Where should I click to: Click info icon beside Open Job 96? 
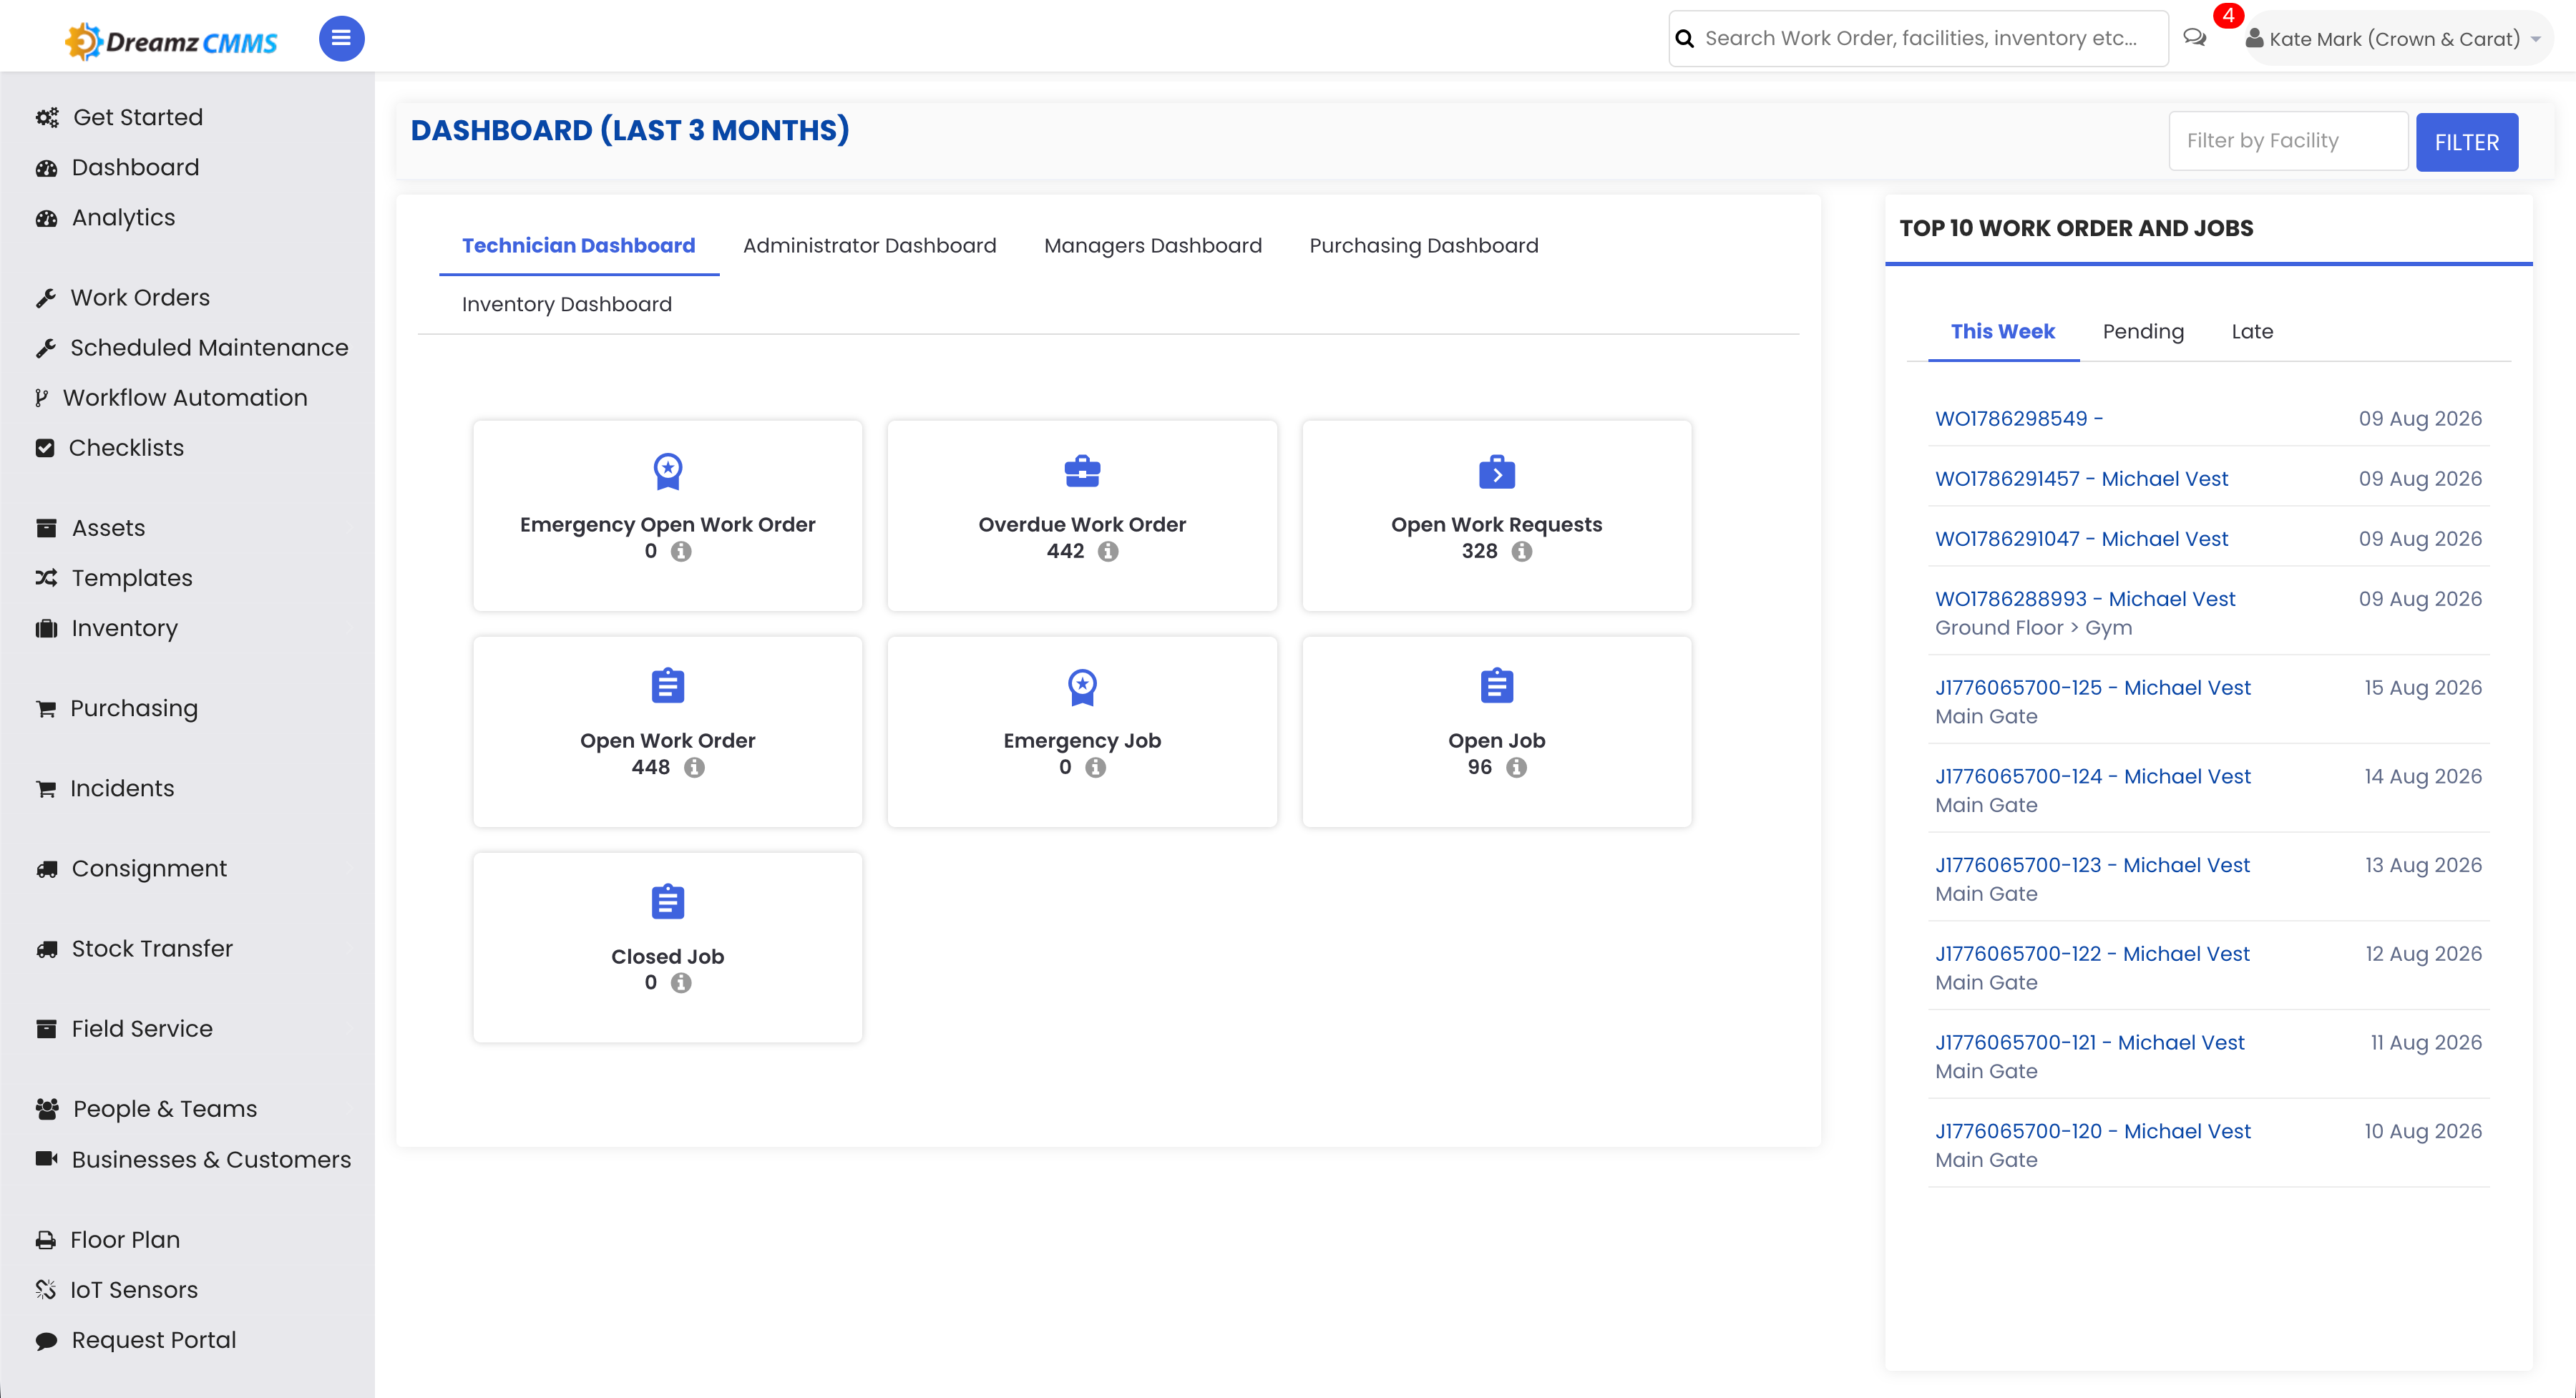(x=1517, y=768)
